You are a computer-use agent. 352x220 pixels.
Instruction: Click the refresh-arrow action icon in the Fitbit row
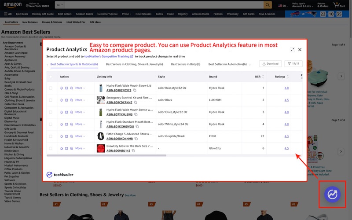pos(62,136)
